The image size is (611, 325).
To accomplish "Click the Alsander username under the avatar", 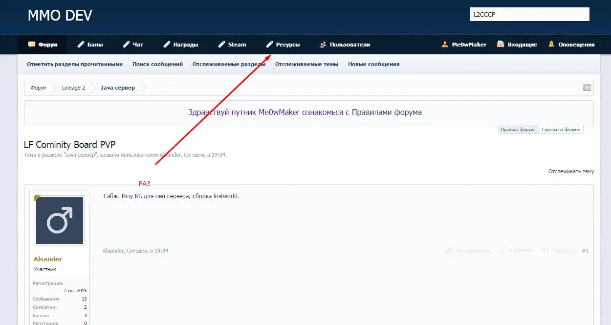I will [x=48, y=259].
